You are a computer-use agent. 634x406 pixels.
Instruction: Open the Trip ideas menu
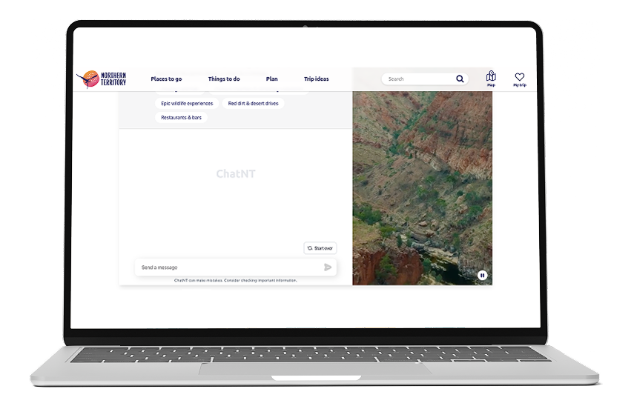pyautogui.click(x=316, y=79)
